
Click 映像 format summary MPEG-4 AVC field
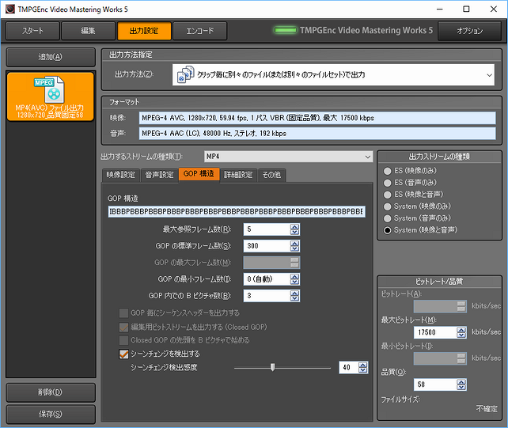pos(317,118)
